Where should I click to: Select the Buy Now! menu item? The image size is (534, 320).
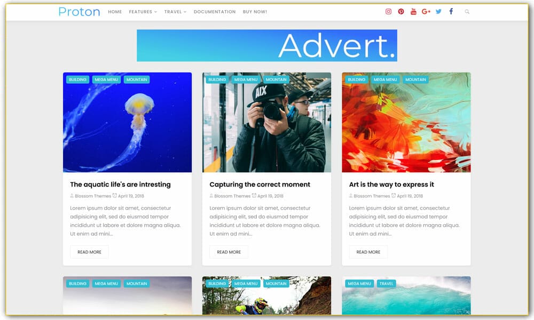pos(255,12)
